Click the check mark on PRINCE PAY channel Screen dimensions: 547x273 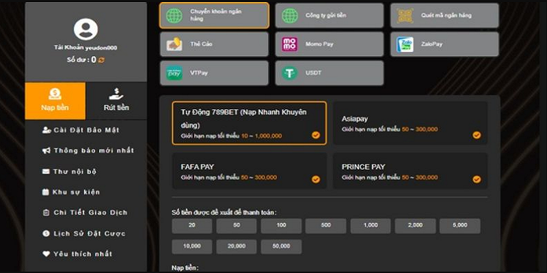point(477,179)
